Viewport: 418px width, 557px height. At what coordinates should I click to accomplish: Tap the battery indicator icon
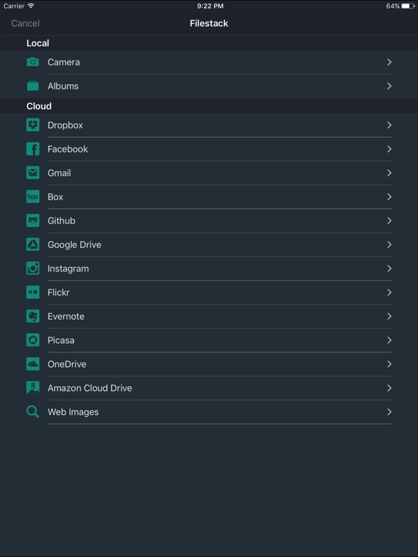point(408,6)
